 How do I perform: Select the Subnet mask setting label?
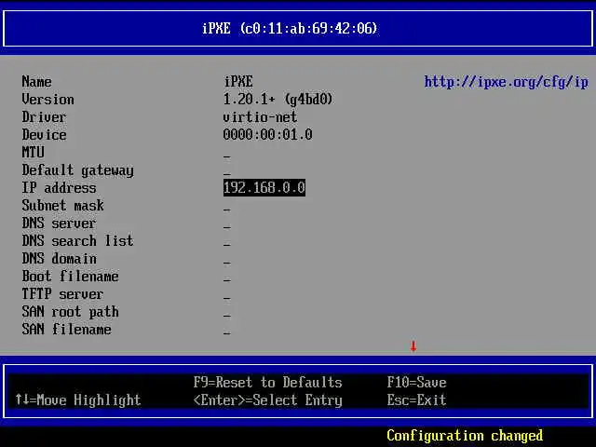[62, 206]
